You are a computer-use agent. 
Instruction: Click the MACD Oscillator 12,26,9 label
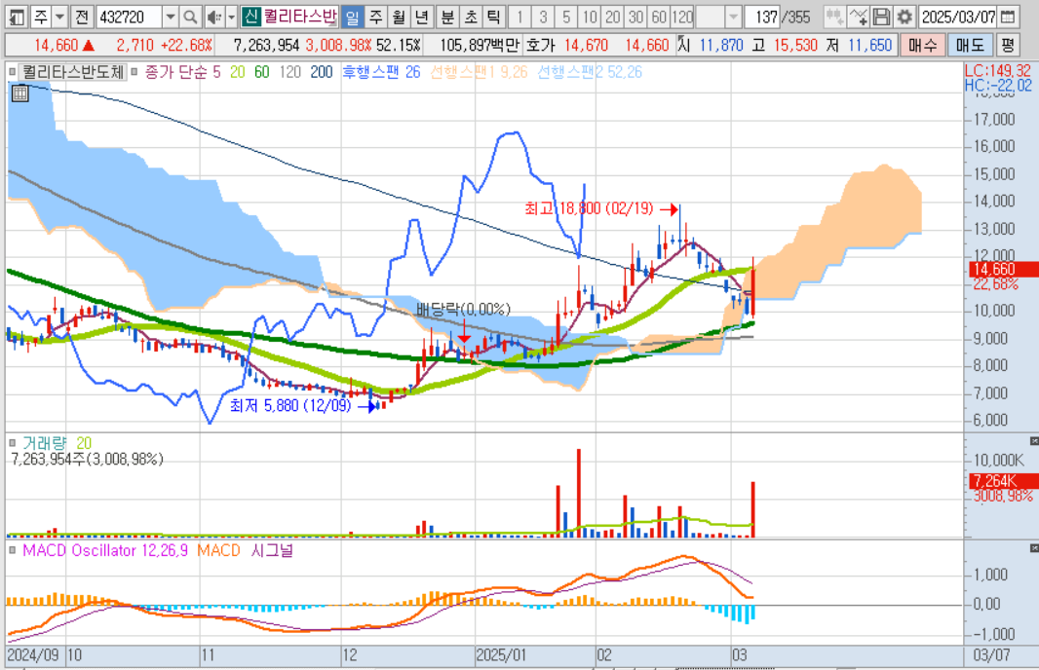click(x=105, y=550)
